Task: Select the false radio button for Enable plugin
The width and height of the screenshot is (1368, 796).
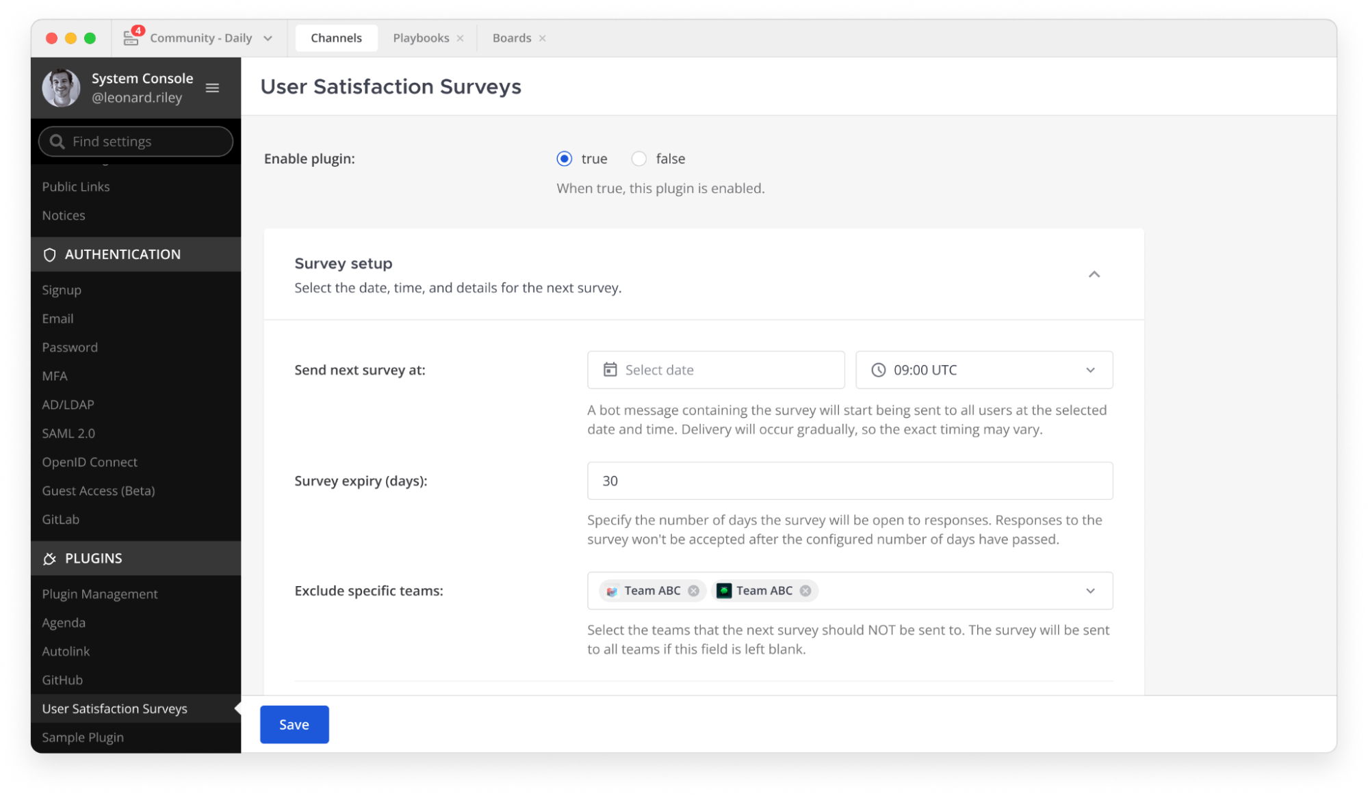Action: coord(641,158)
